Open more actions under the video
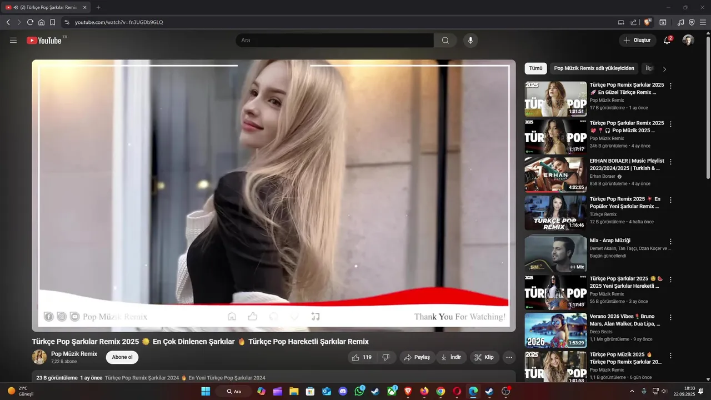This screenshot has height=400, width=711. [509, 357]
